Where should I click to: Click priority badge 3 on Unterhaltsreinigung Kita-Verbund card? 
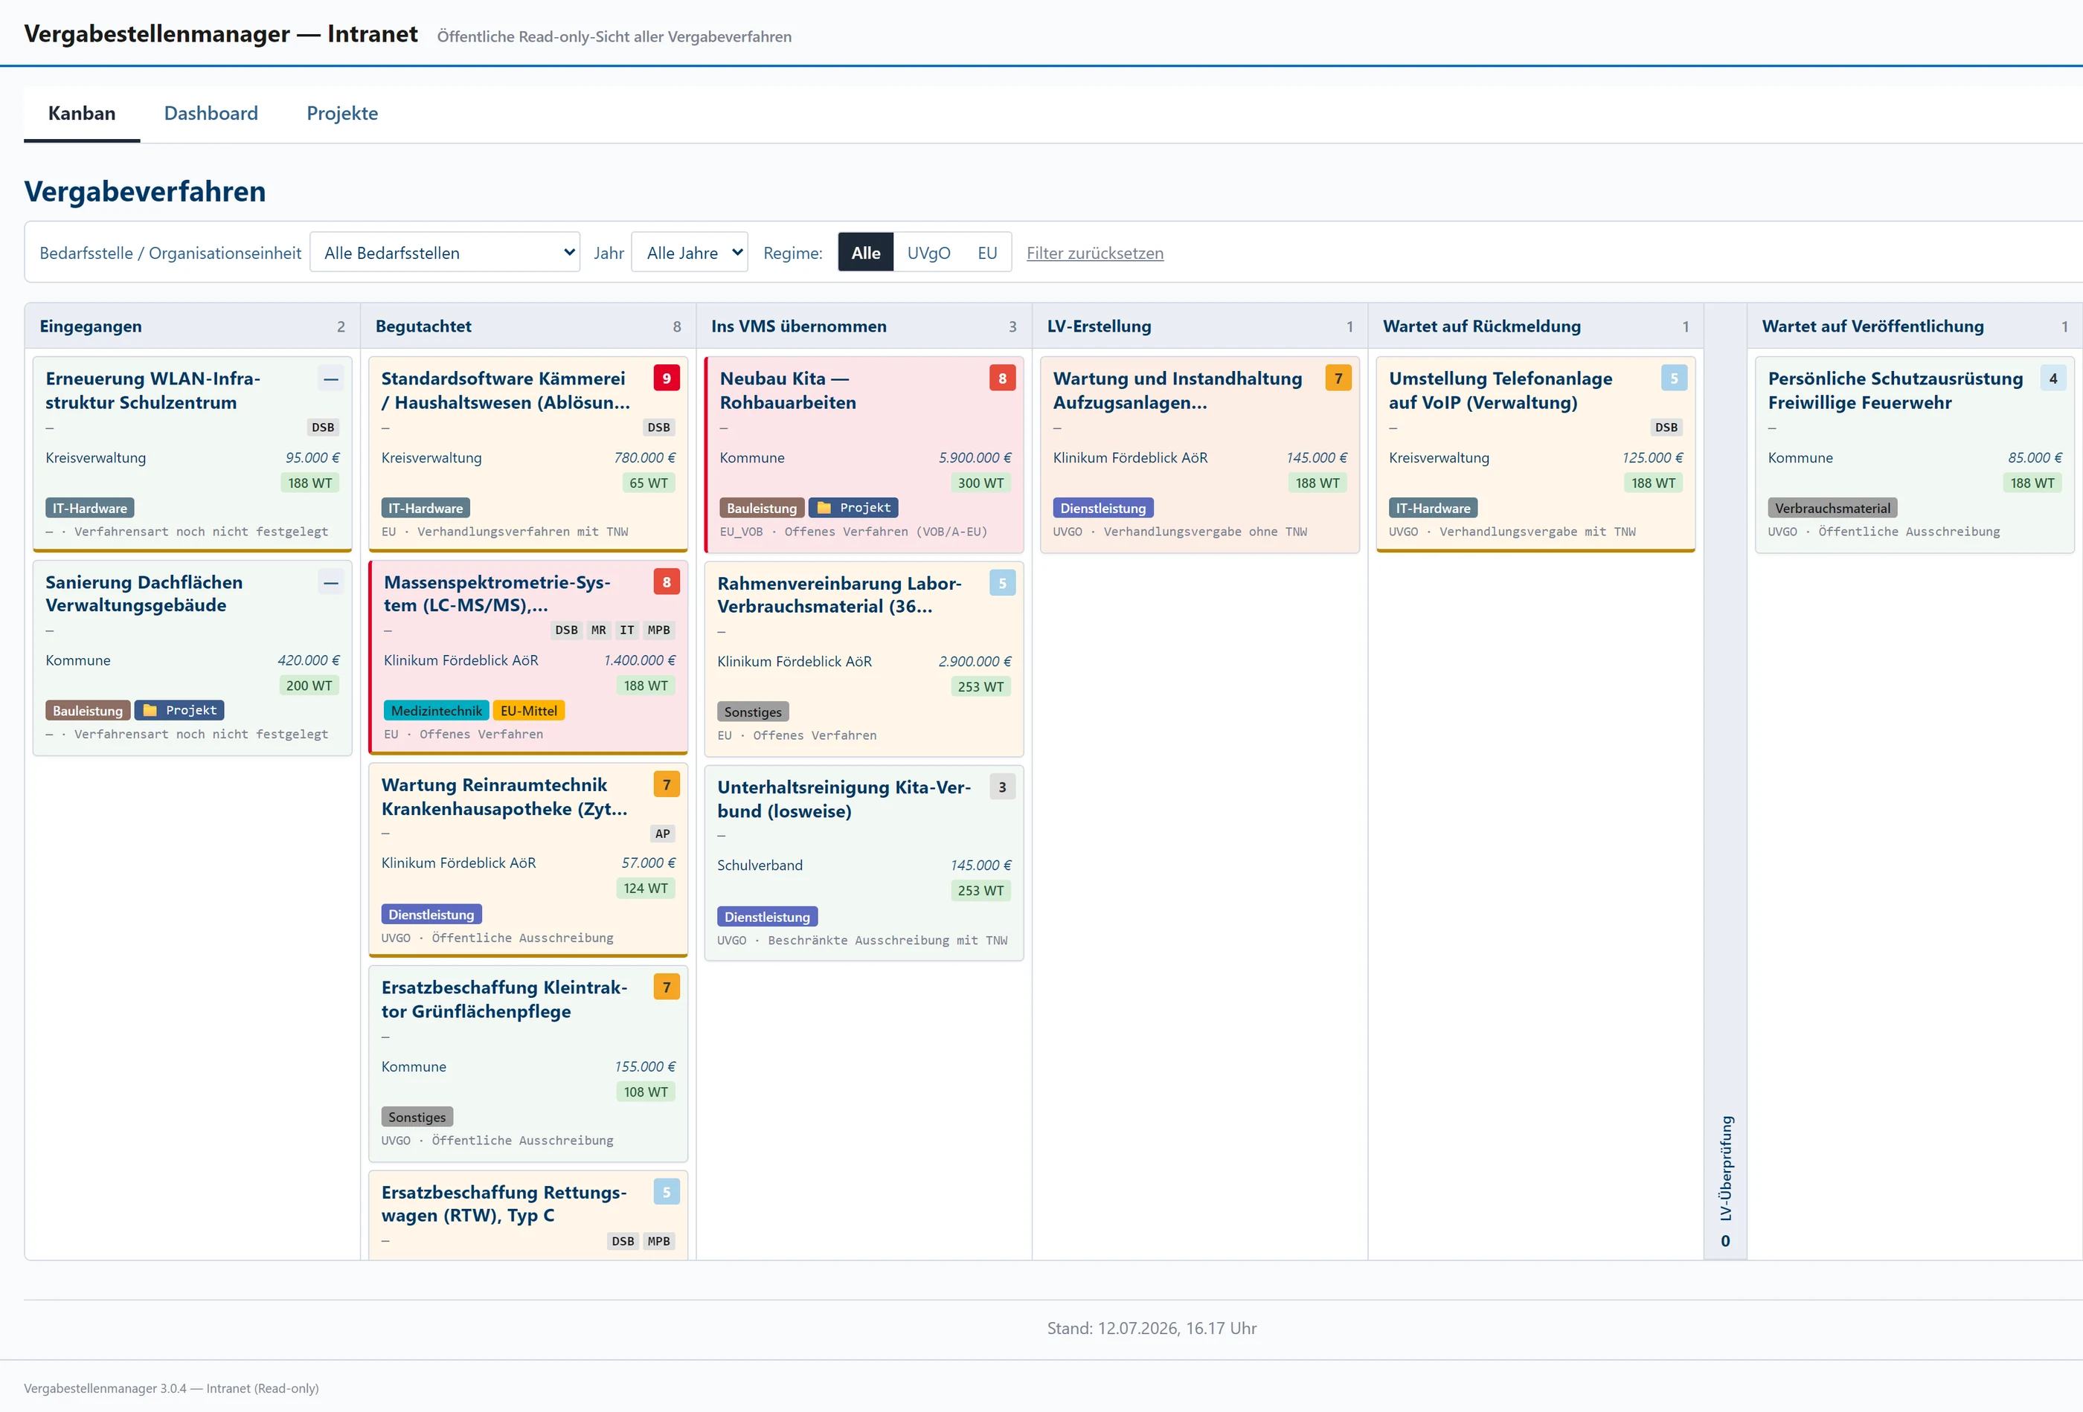pos(1002,787)
